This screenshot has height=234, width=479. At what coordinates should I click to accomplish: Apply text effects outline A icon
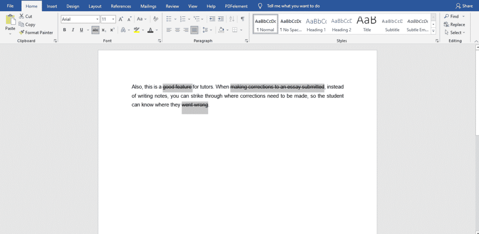pos(123,30)
